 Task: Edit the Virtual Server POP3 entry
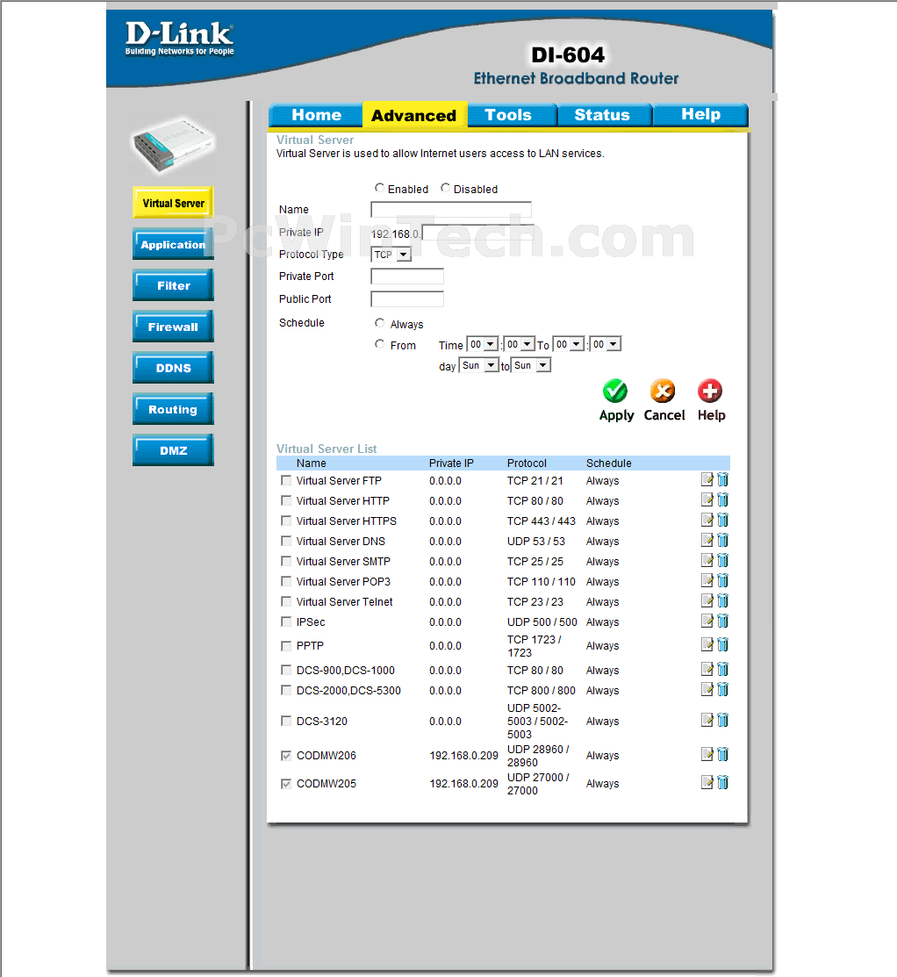[707, 581]
